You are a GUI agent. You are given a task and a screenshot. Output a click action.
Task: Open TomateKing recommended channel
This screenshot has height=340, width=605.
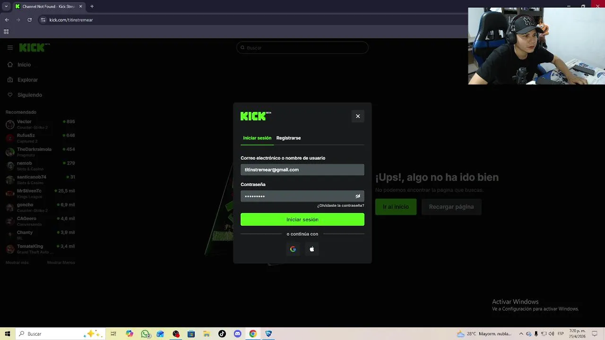pyautogui.click(x=40, y=249)
